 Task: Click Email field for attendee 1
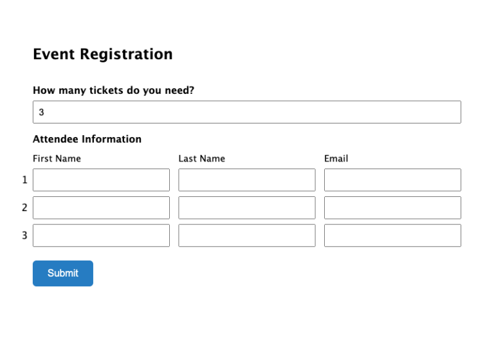point(392,180)
